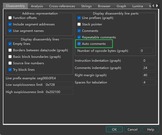Turn off Repeatable comments
This screenshot has height=135, width=162.
[x=79, y=37]
